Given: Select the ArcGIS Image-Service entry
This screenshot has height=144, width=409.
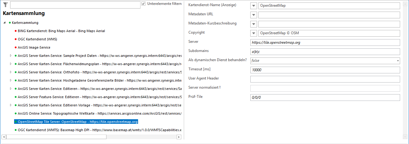Looking at the screenshot, I should tap(34, 47).
